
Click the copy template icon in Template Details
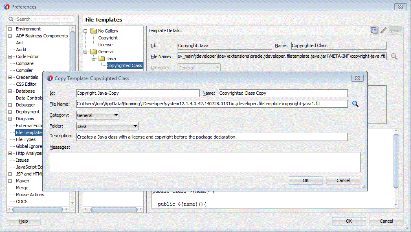[374, 30]
